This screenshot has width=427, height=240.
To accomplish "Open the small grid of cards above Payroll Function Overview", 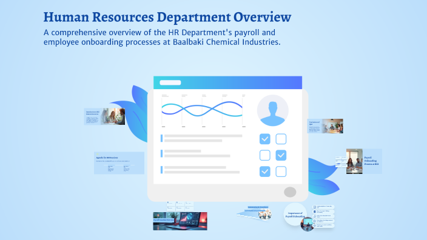I will pos(180,207).
